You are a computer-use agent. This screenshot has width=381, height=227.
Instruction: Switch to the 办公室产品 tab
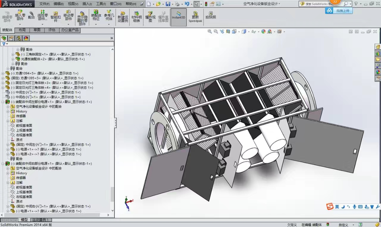[x=70, y=30]
